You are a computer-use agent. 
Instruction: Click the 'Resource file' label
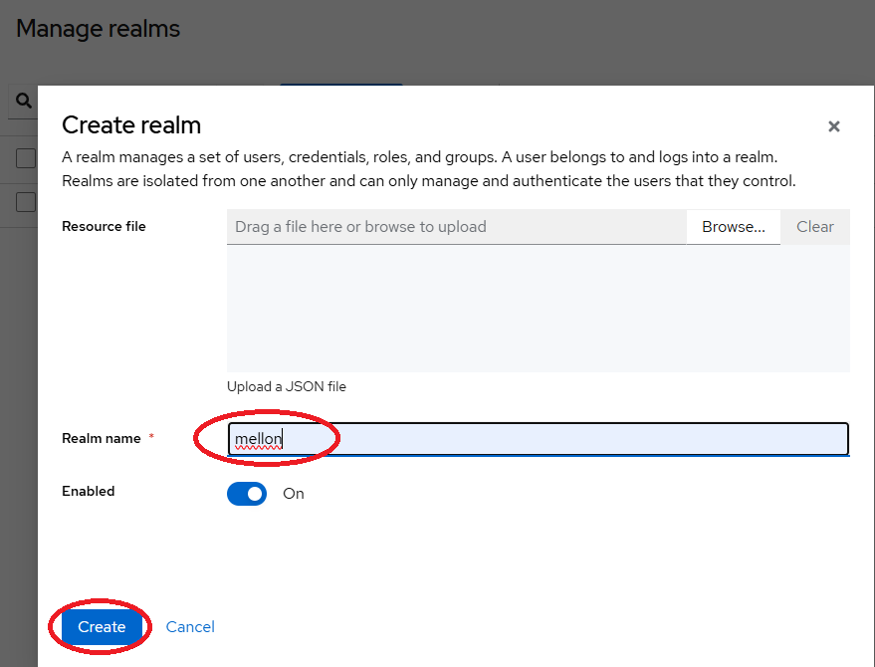[104, 227]
